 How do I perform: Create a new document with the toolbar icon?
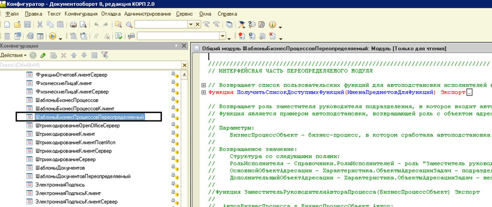coord(7,25)
